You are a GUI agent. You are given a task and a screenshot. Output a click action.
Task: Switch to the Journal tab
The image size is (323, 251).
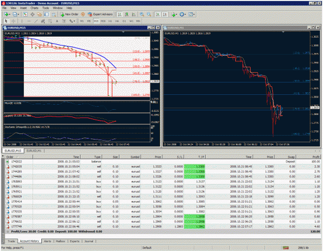tap(89, 241)
